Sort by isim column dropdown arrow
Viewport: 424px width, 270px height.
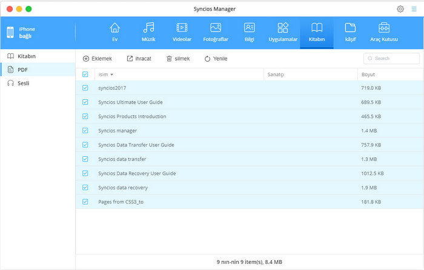click(x=111, y=74)
